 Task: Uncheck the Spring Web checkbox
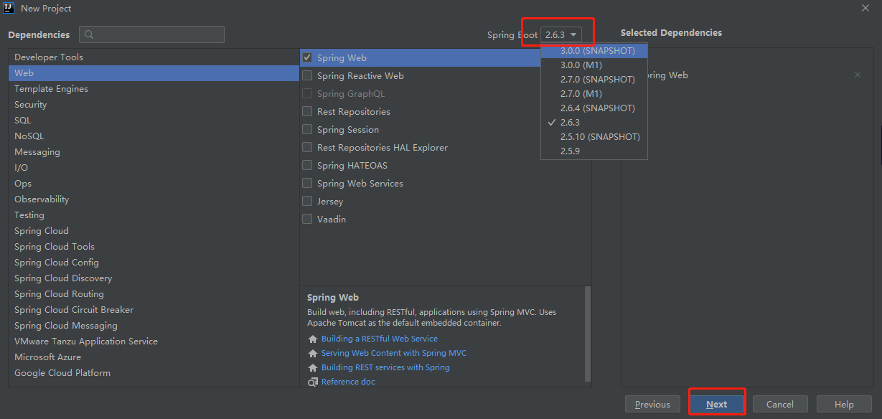point(307,57)
